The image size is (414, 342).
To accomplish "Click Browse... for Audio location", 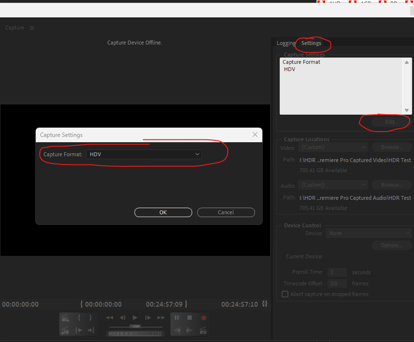I will 392,185.
